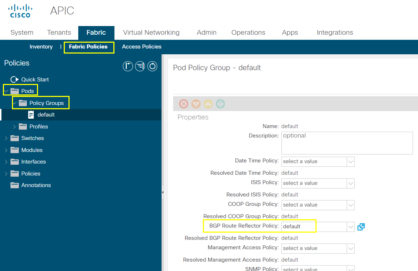This screenshot has height=271, width=418.
Task: Collapse the Policy Groups tree node
Action: pos(14,103)
